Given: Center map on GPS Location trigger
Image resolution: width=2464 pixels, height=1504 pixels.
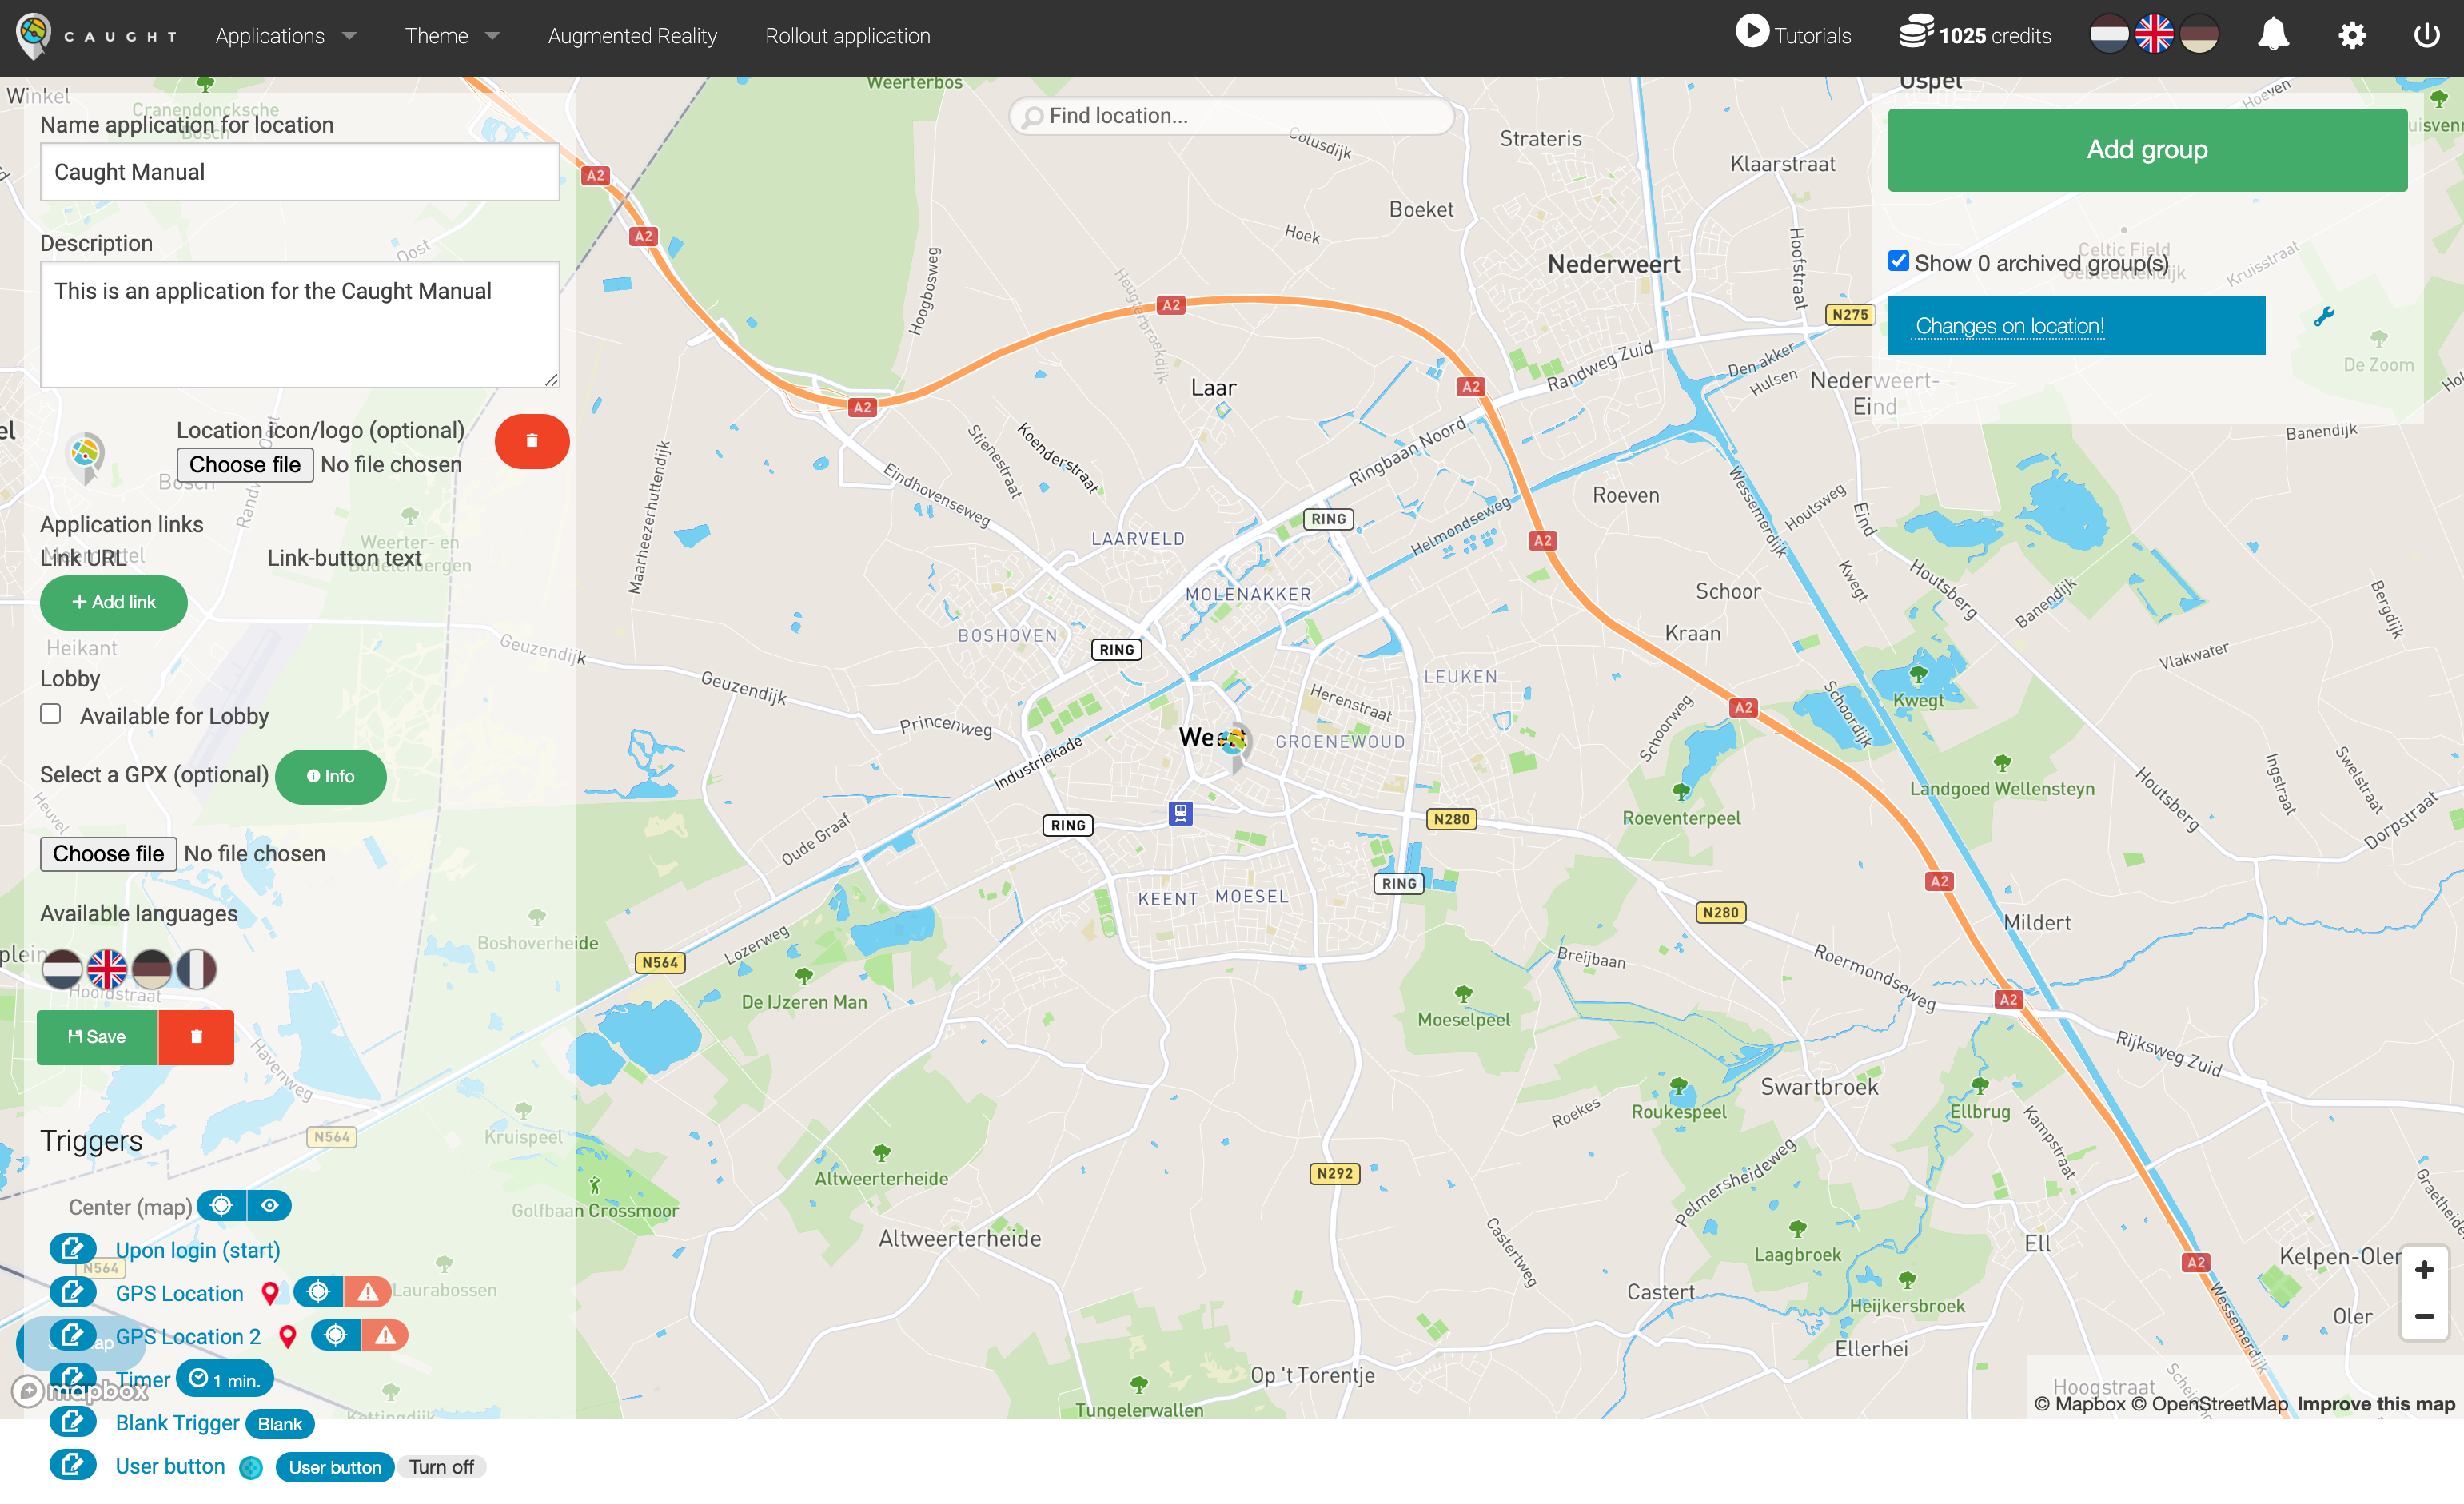Looking at the screenshot, I should (x=318, y=1292).
